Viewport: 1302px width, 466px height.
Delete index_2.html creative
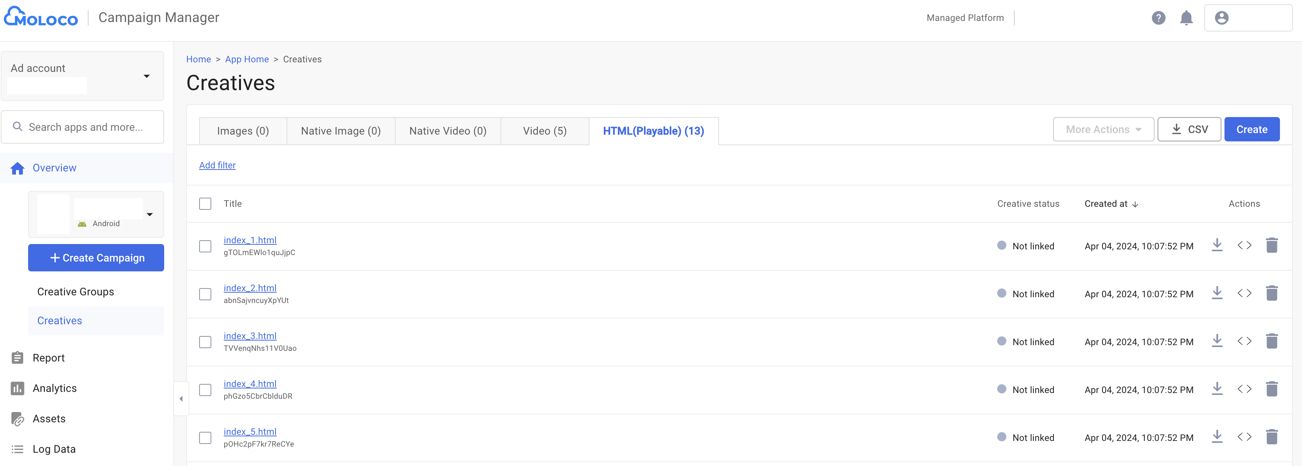click(1272, 293)
